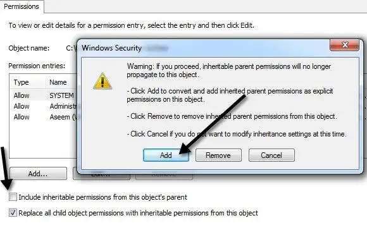Select the Aseem permission entry
367x230 pixels.
coord(43,117)
